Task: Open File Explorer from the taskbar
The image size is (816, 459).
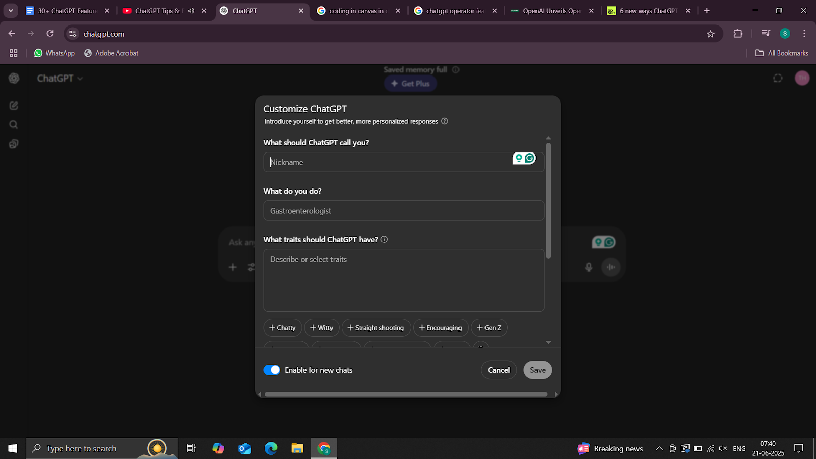Action: click(297, 448)
